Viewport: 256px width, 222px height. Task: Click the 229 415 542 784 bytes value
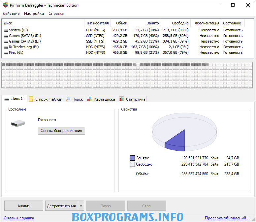(x=195, y=164)
